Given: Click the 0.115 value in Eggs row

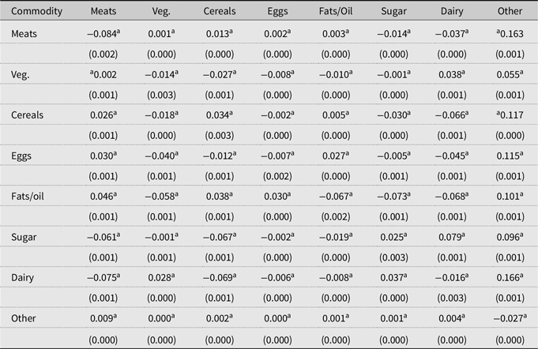Looking at the screenshot, I should coord(509,156).
